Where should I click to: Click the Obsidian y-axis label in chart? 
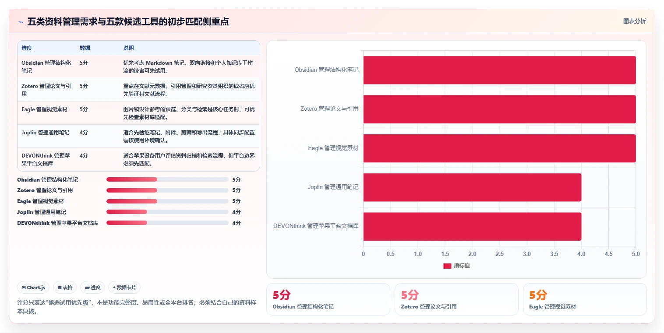[326, 70]
